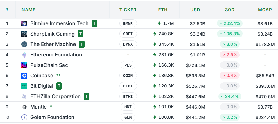The width and height of the screenshot is (278, 124).
Task: Click the BMNR ticker badge
Action: pos(128,23)
